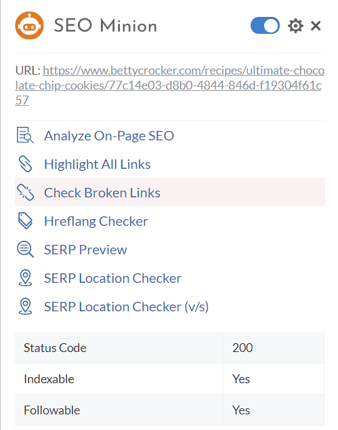Click the Hreflang tag icon
The image size is (338, 430).
click(25, 221)
